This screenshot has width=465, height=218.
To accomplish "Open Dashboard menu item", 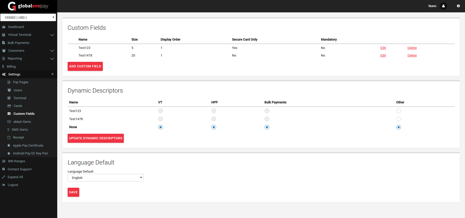I will pyautogui.click(x=16, y=27).
